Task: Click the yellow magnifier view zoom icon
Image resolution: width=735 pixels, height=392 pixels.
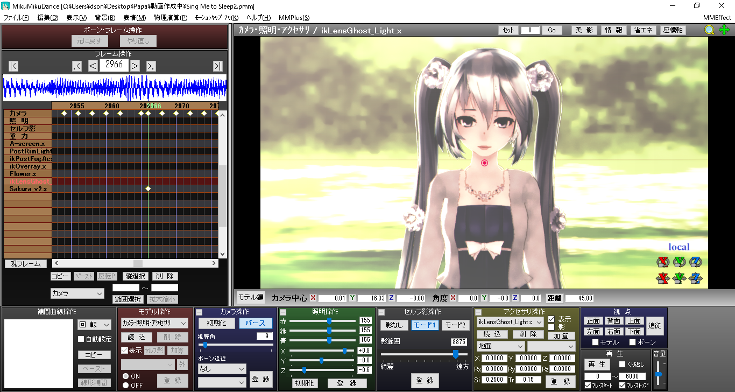Action: click(x=710, y=30)
